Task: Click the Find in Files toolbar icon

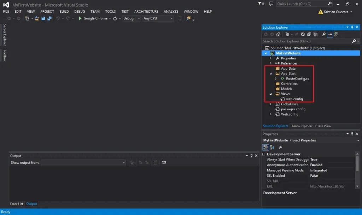Action: point(188,18)
